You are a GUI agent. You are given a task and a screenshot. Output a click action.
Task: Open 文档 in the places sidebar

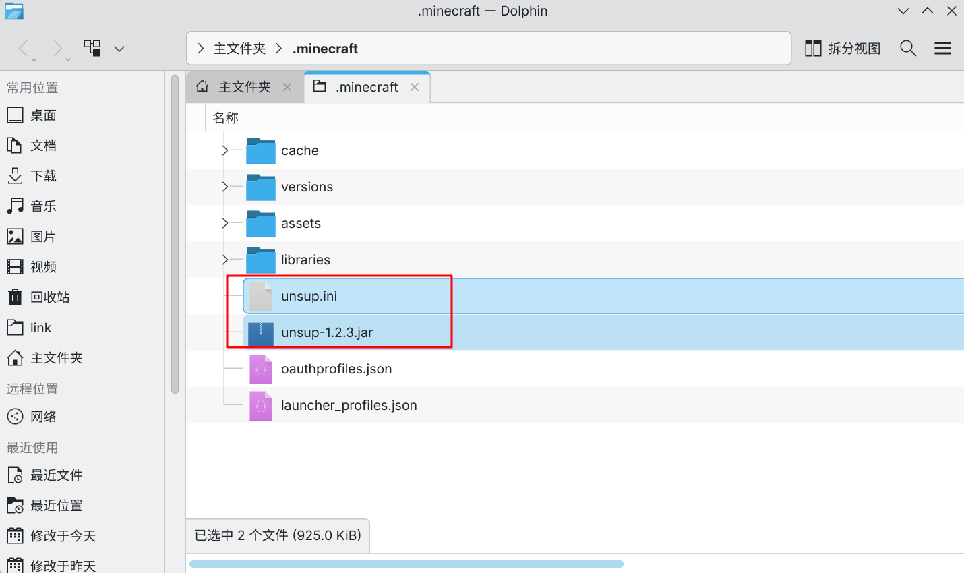coord(32,146)
